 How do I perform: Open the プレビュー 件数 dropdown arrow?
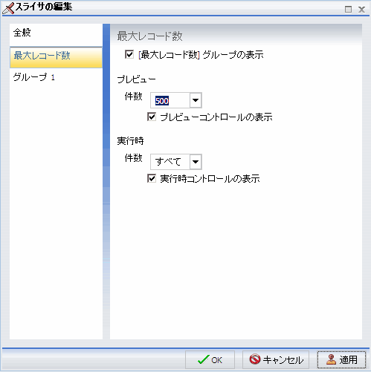[196, 100]
